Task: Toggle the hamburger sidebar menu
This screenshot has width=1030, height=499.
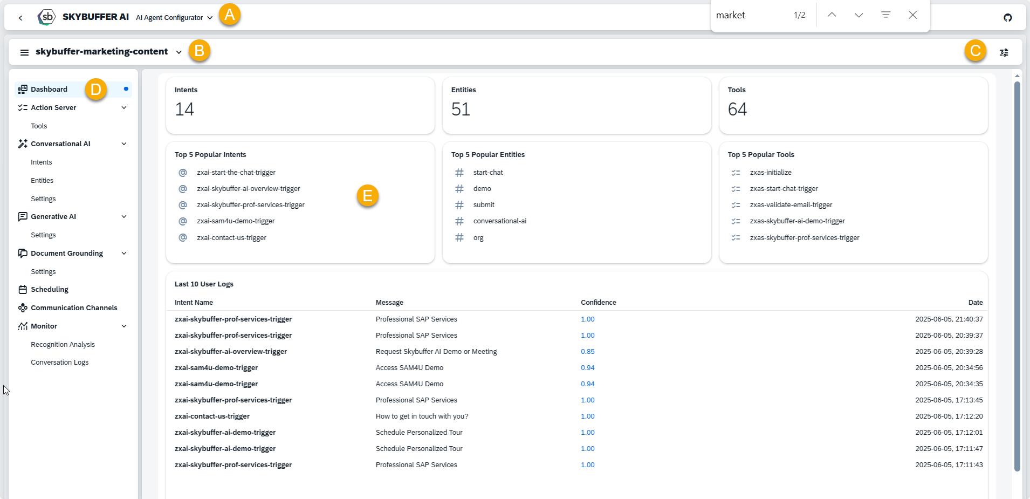Action: point(24,52)
